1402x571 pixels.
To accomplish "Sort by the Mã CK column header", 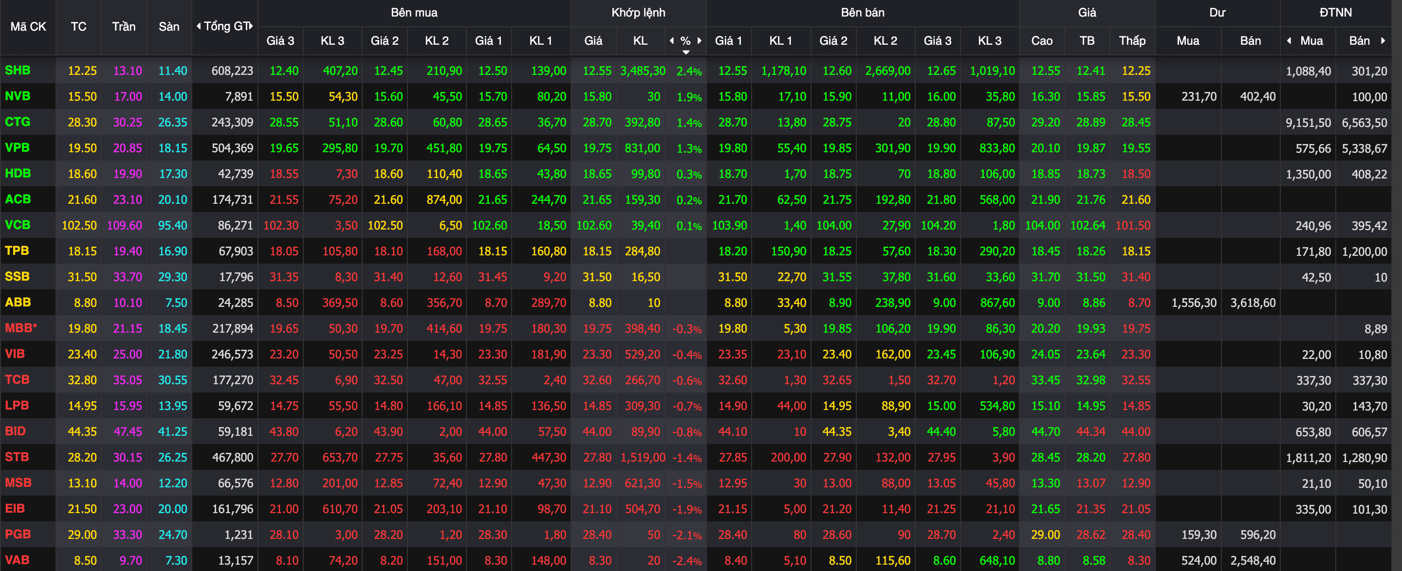I will [x=28, y=27].
